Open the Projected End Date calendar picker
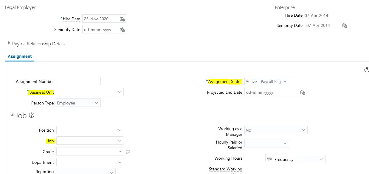Screen dimensions: 369x174 303,92
